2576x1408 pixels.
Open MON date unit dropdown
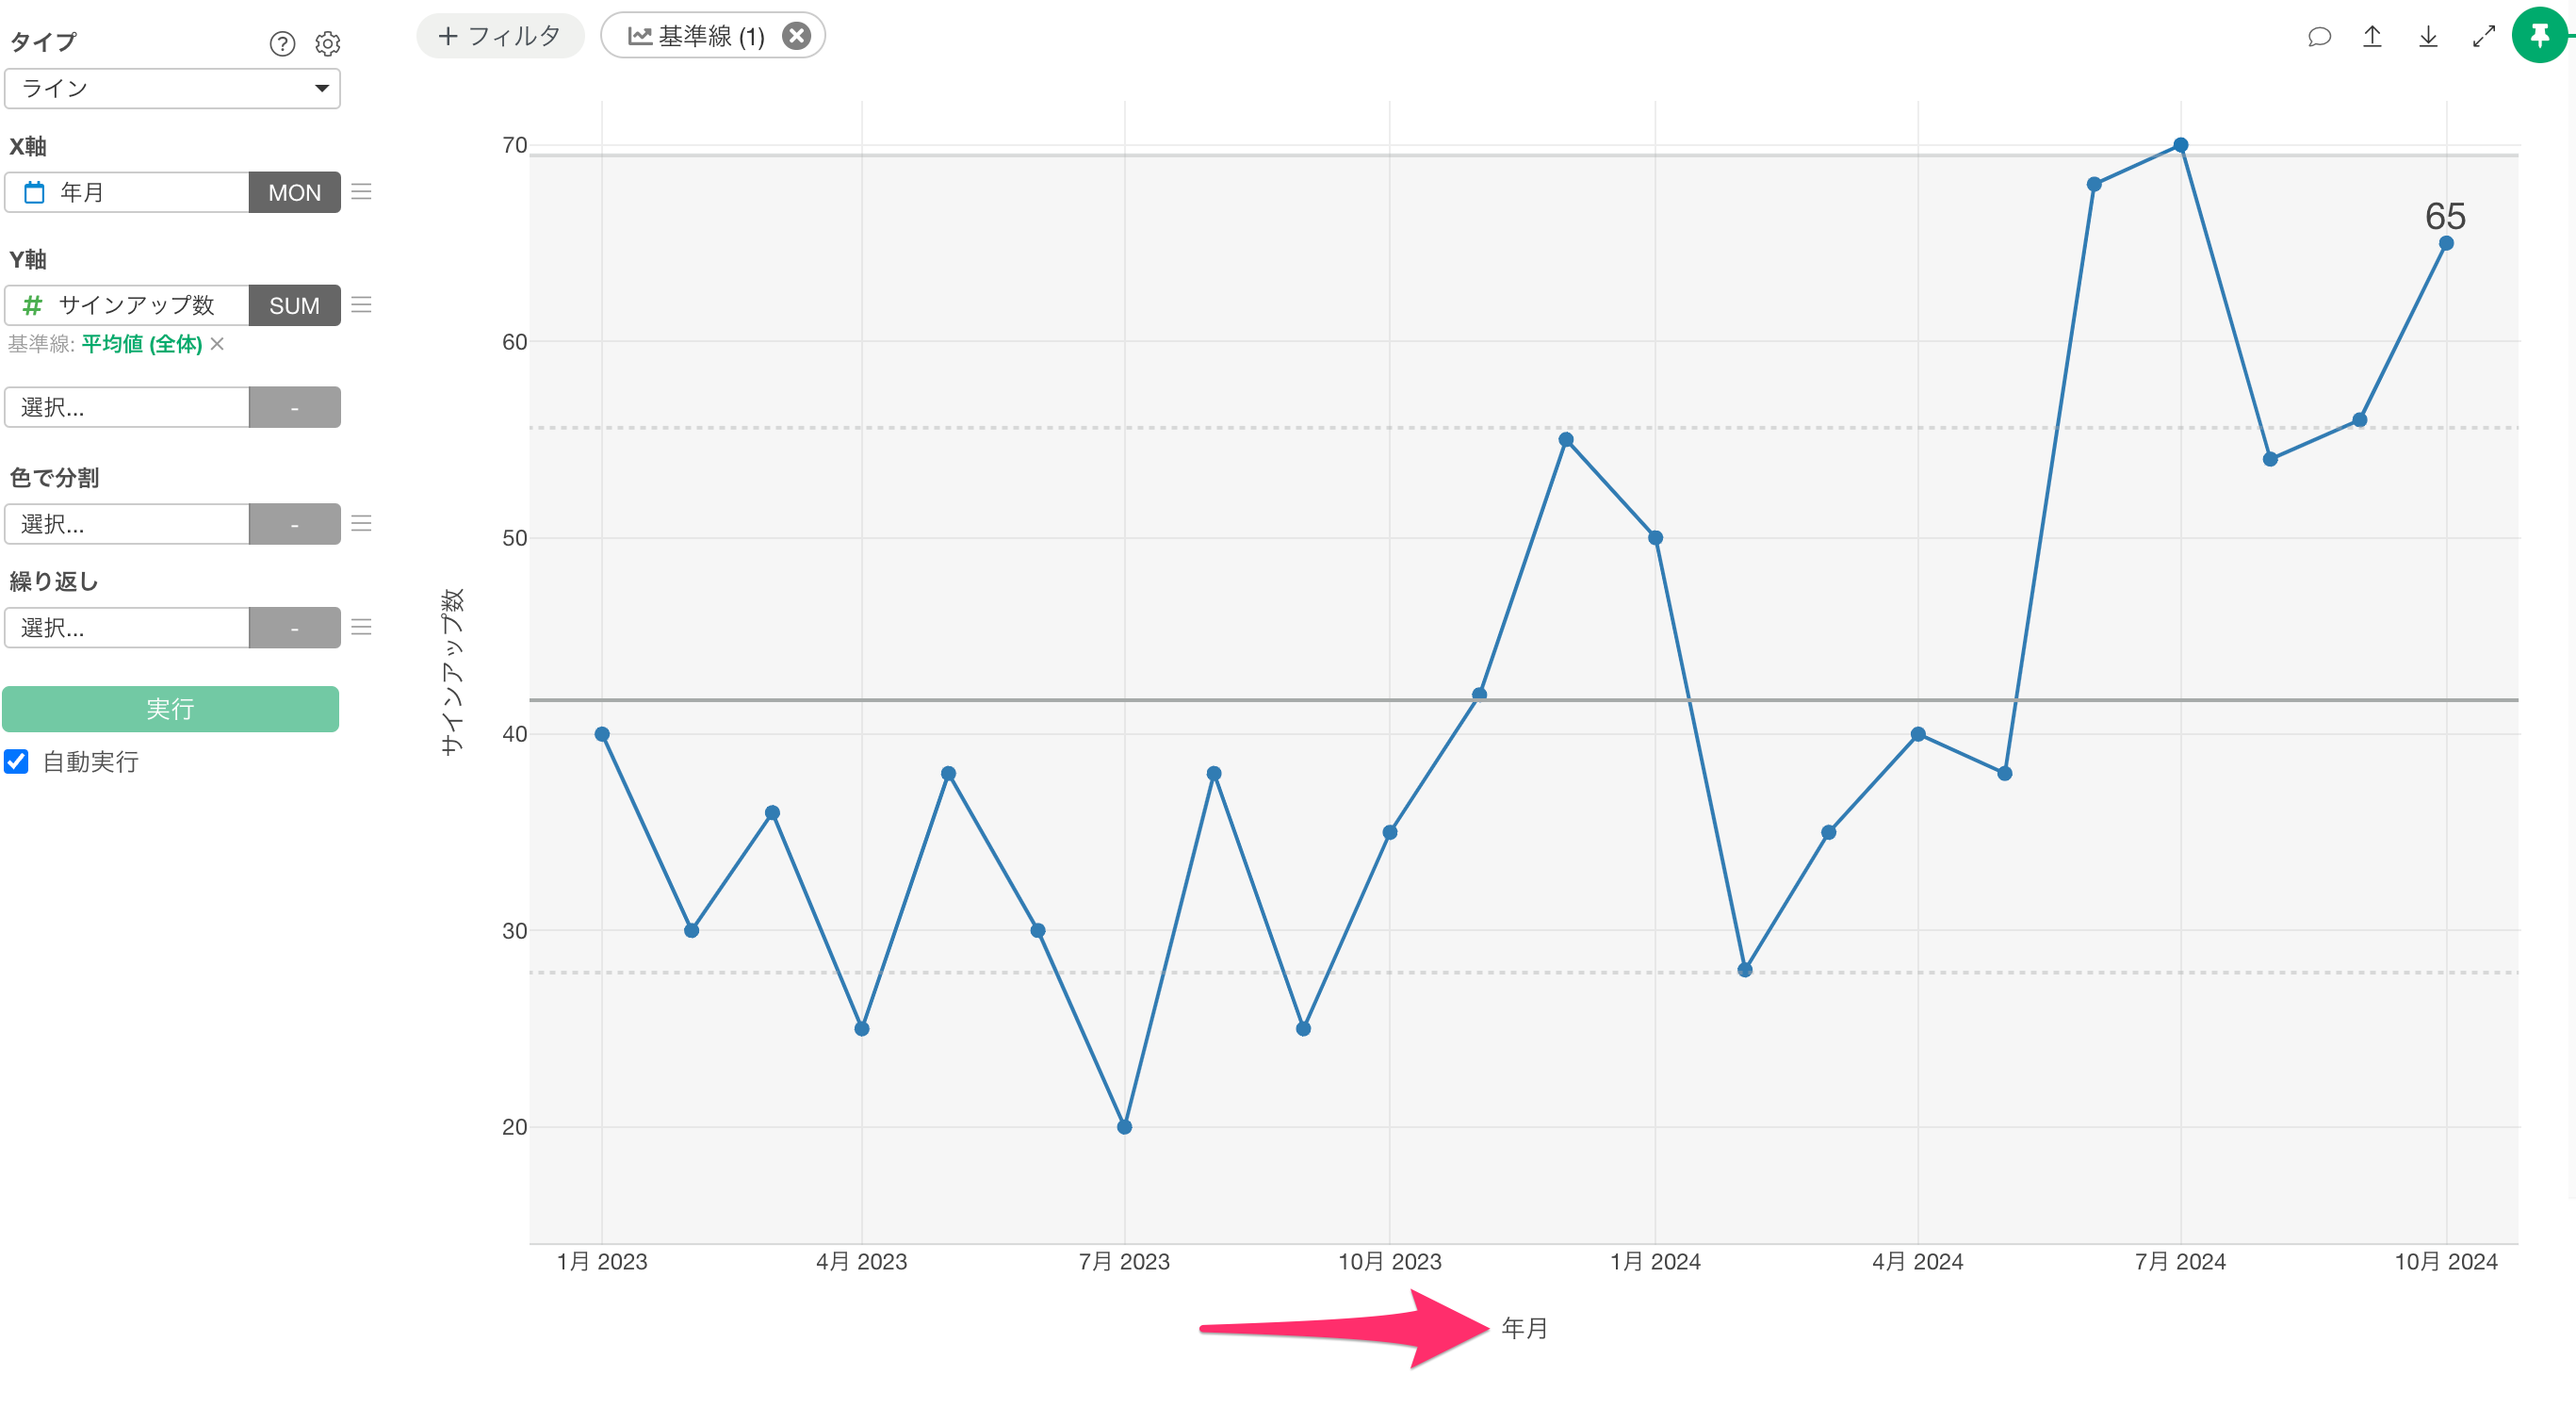[294, 192]
